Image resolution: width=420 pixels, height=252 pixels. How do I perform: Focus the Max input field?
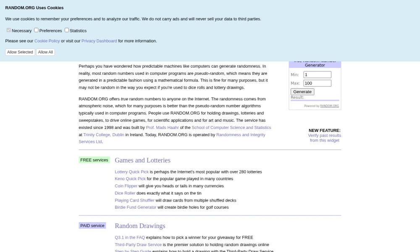[x=317, y=83]
